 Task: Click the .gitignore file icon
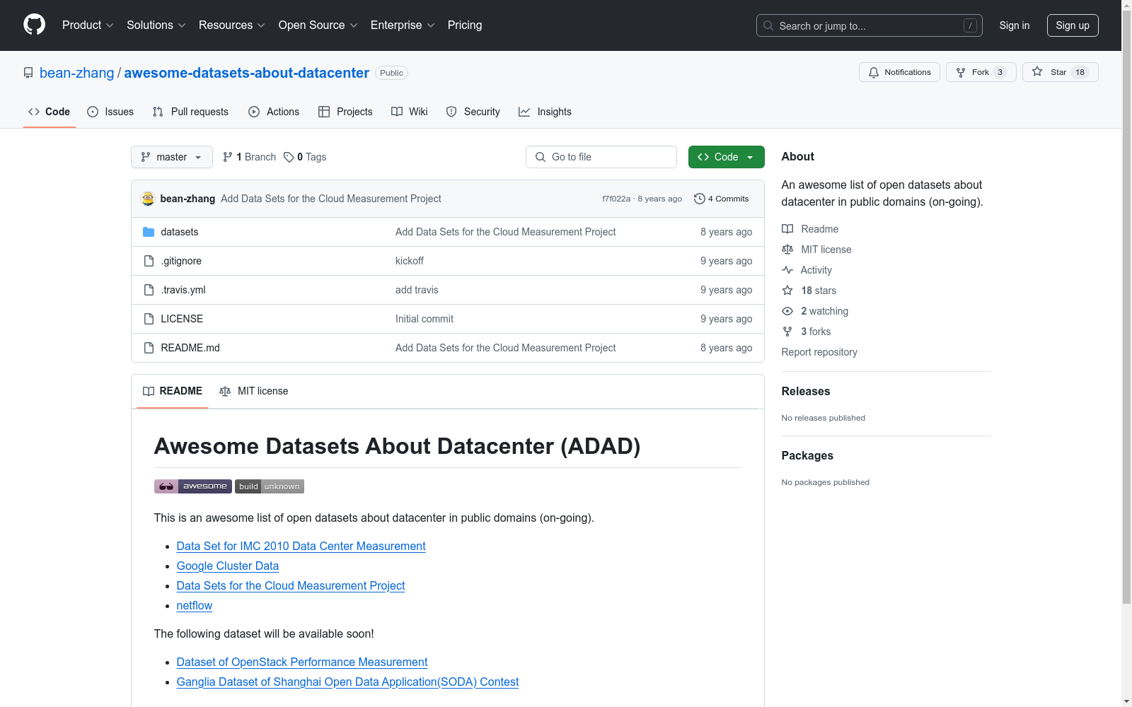pyautogui.click(x=149, y=261)
